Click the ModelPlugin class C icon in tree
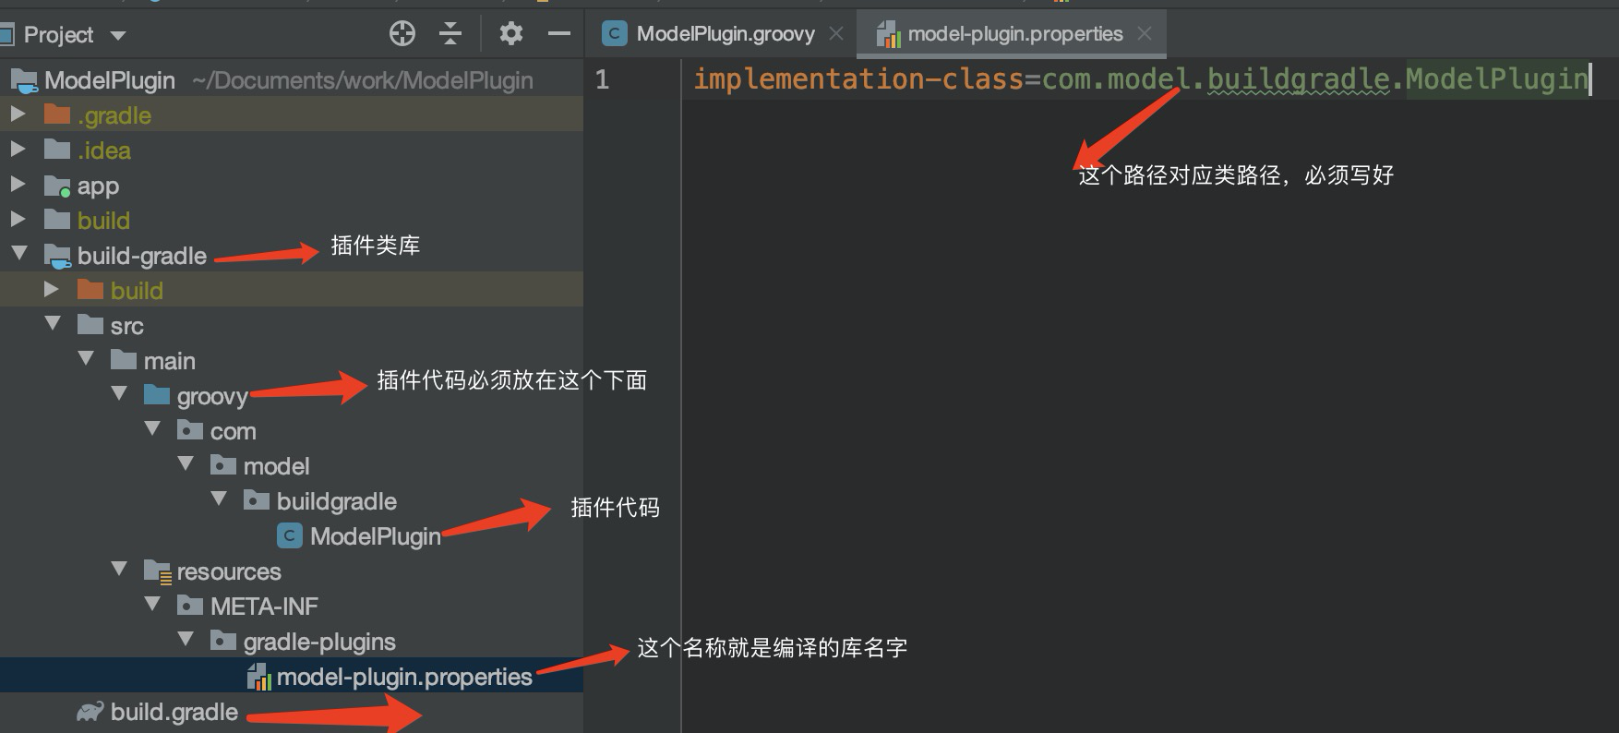This screenshot has height=733, width=1619. pos(290,535)
